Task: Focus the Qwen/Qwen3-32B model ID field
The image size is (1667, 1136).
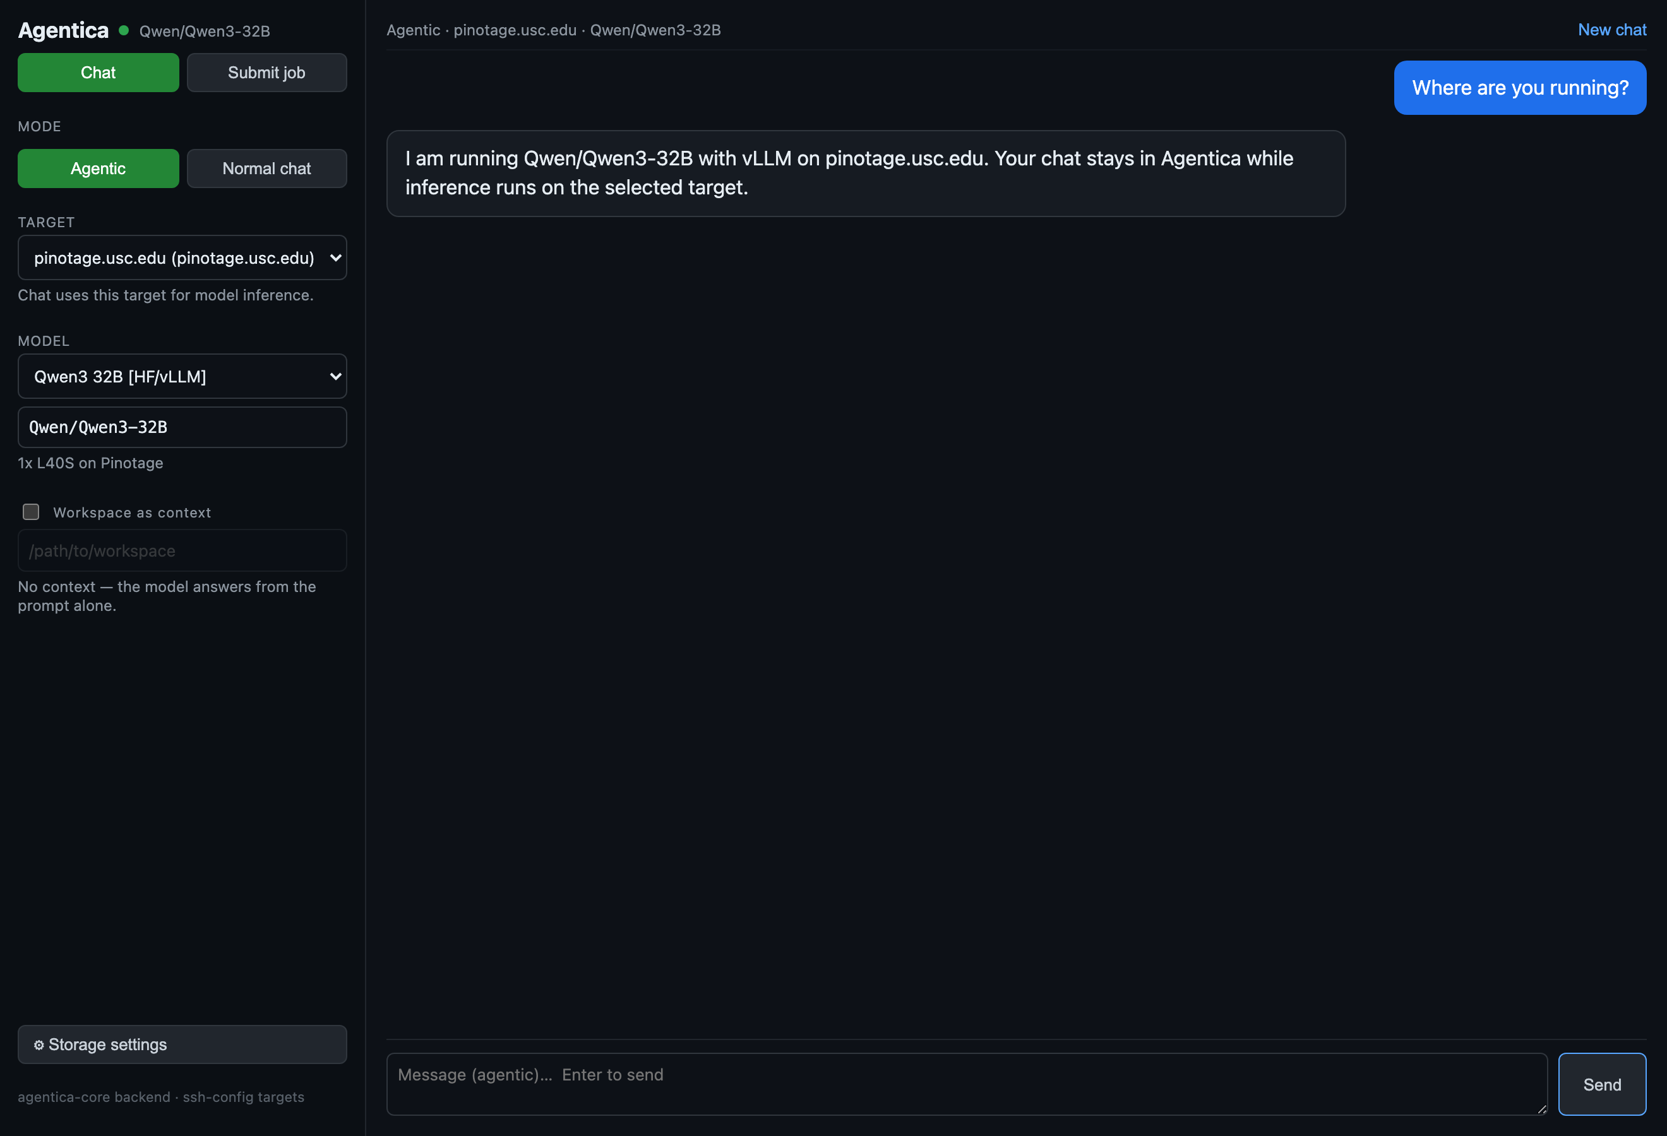Action: click(182, 427)
